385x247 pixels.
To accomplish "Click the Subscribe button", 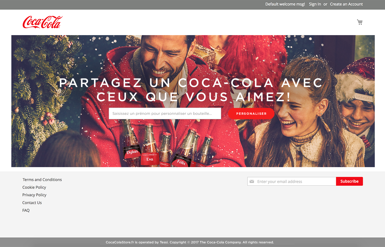I will tap(349, 181).
